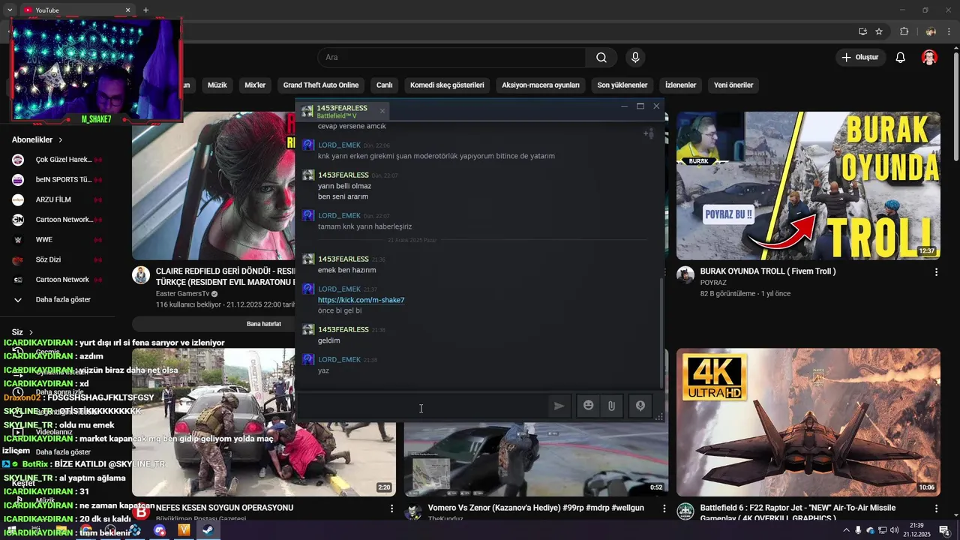The image size is (960, 540).
Task: Open the volume icon in the system tray
Action: [x=894, y=530]
